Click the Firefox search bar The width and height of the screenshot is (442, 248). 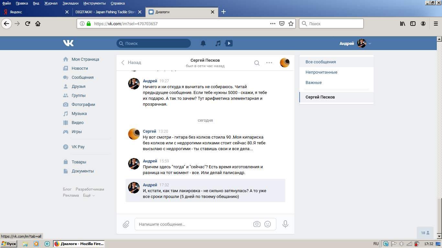pos(331,24)
